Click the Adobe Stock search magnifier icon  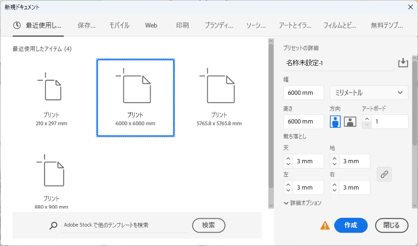pyautogui.click(x=54, y=225)
